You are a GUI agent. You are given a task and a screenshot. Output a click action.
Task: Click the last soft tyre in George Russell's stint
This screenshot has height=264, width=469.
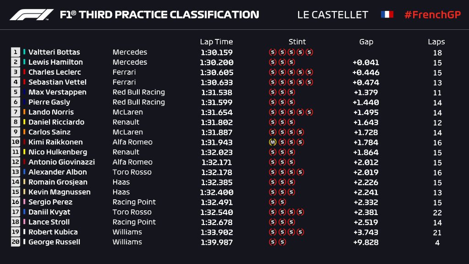282,242
